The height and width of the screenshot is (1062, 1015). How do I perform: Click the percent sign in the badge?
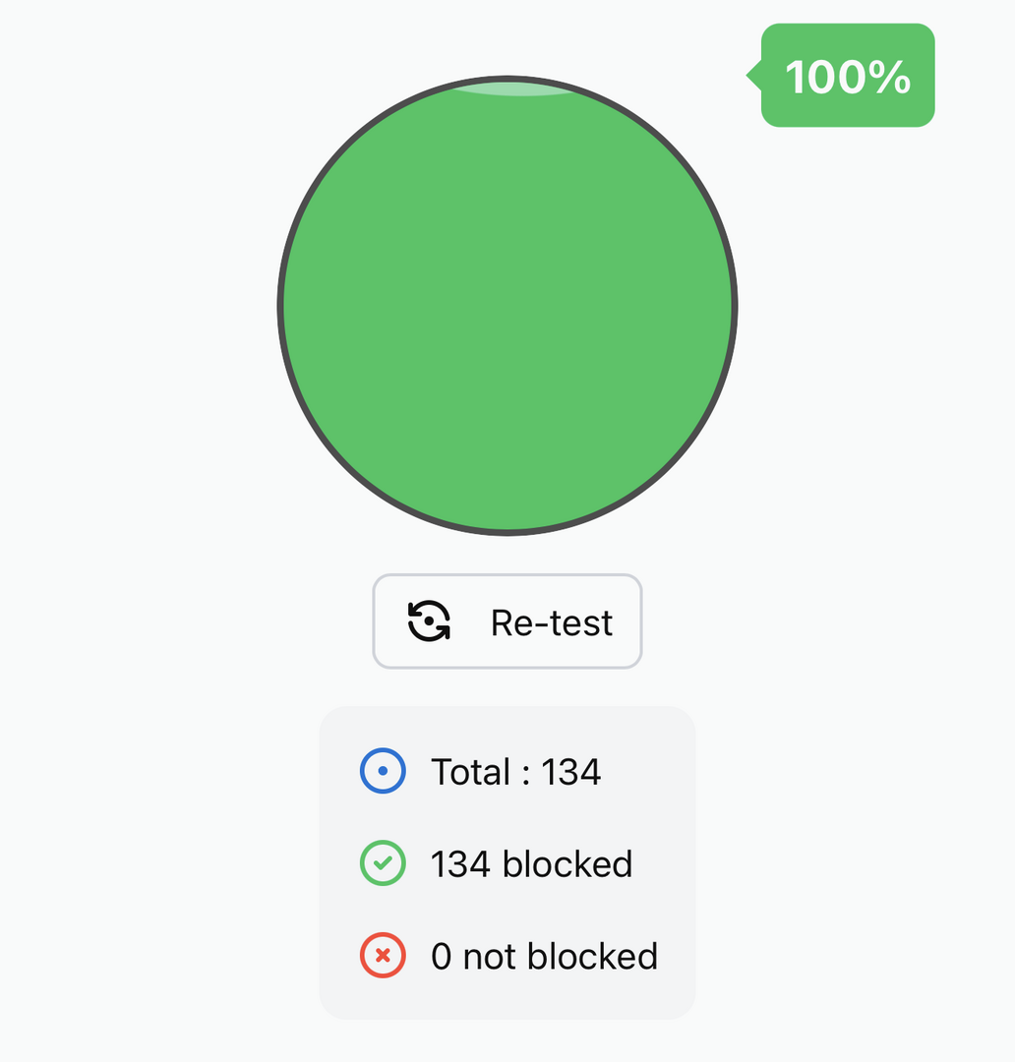[891, 77]
